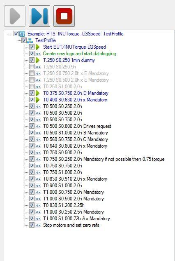This screenshot has height=261, width=175.
Task: Click the sequence icon beside Example: HTS_INUTorque_LGSpeed_TestProfile
Action: pyautogui.click(x=22, y=34)
